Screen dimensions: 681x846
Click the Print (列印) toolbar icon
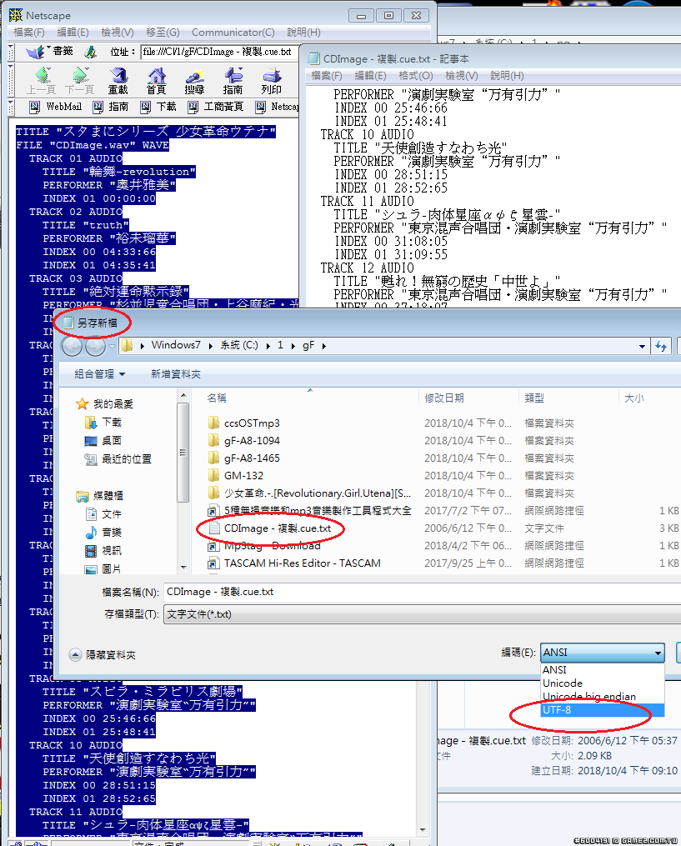[x=271, y=81]
